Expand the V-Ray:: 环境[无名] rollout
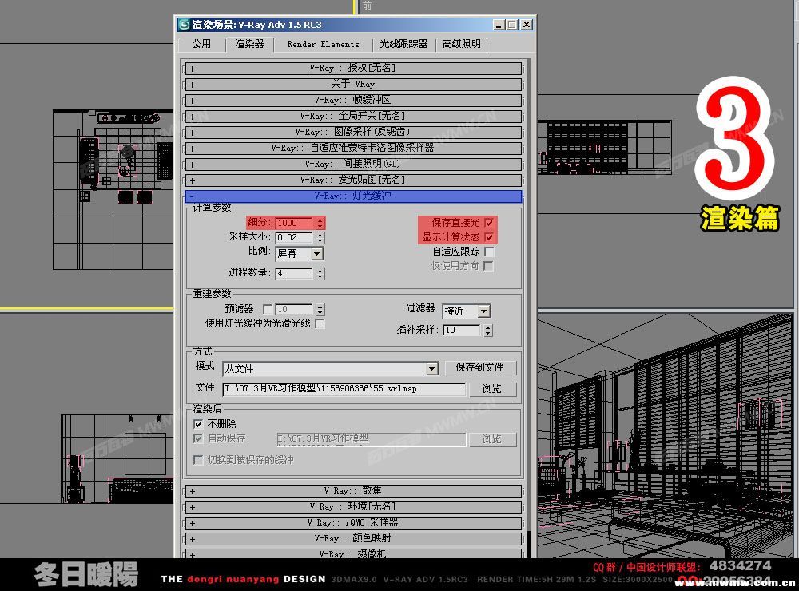Viewport: 799px width, 591px height. point(353,507)
